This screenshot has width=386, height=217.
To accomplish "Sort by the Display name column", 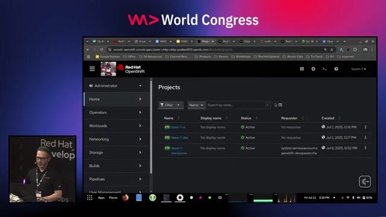I will [x=210, y=118].
